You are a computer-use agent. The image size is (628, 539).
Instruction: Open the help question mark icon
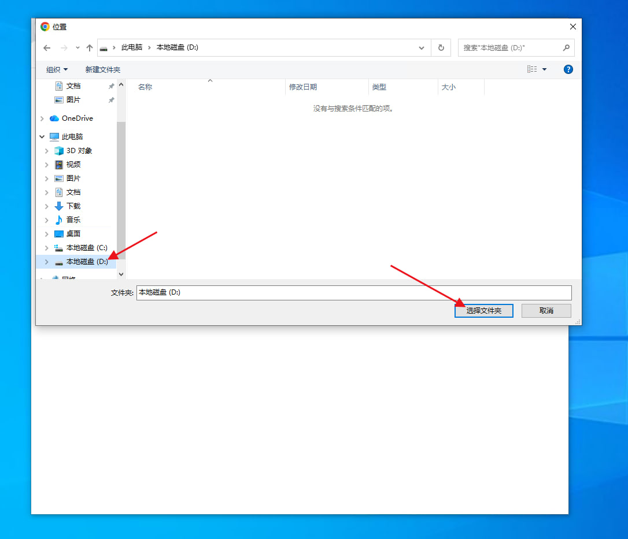point(568,69)
